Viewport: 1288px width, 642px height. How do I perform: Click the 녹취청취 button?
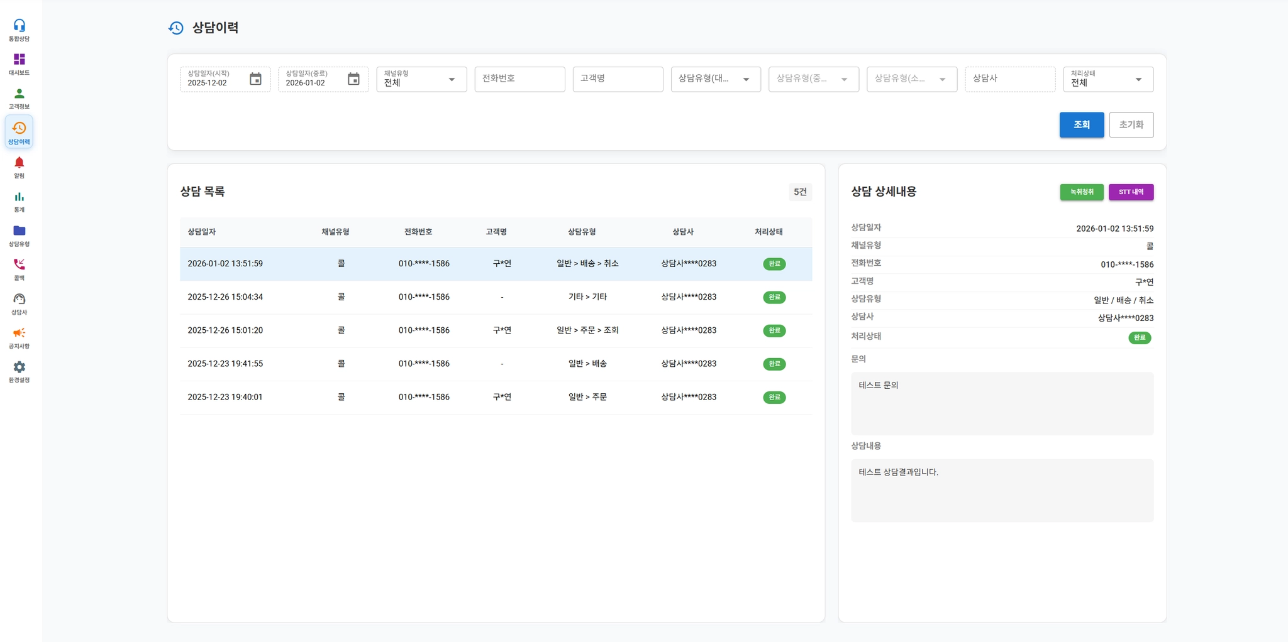pos(1081,192)
